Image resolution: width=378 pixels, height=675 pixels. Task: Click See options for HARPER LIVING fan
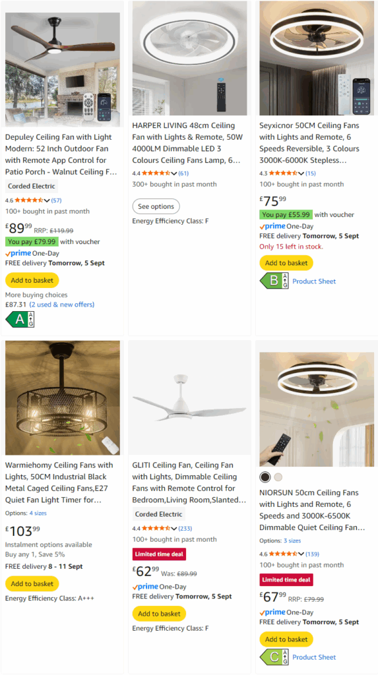156,206
